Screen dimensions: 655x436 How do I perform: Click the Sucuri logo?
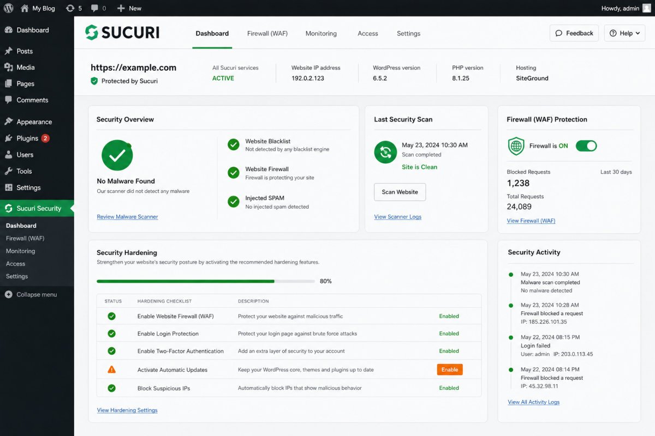[122, 32]
